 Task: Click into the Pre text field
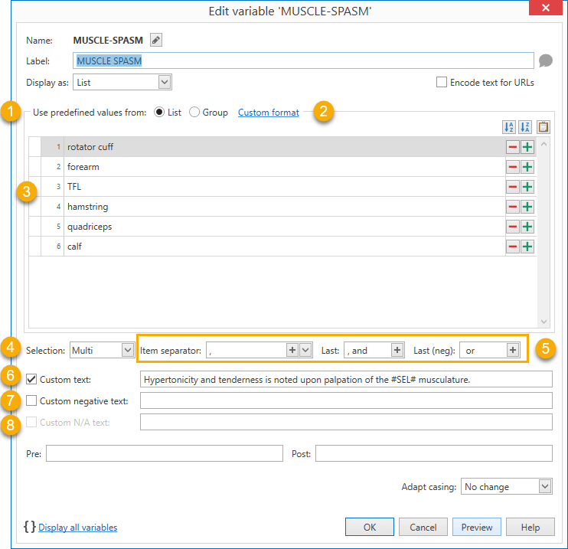164,454
